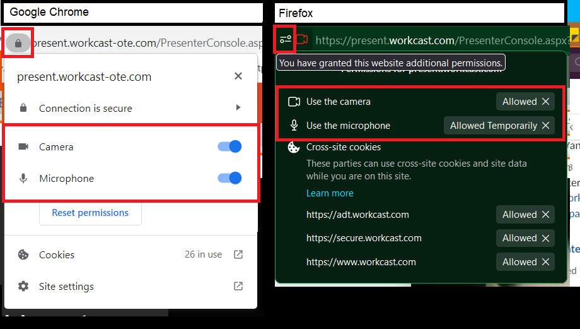Image resolution: width=580 pixels, height=329 pixels.
Task: Remove the camera Allowed permission
Action: (x=545, y=102)
